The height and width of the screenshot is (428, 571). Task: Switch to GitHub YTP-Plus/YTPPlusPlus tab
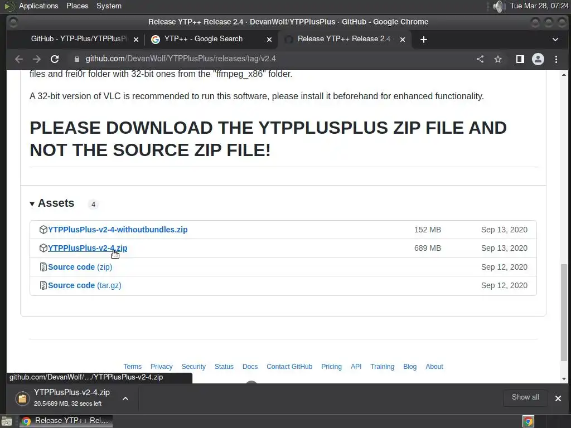coord(78,39)
